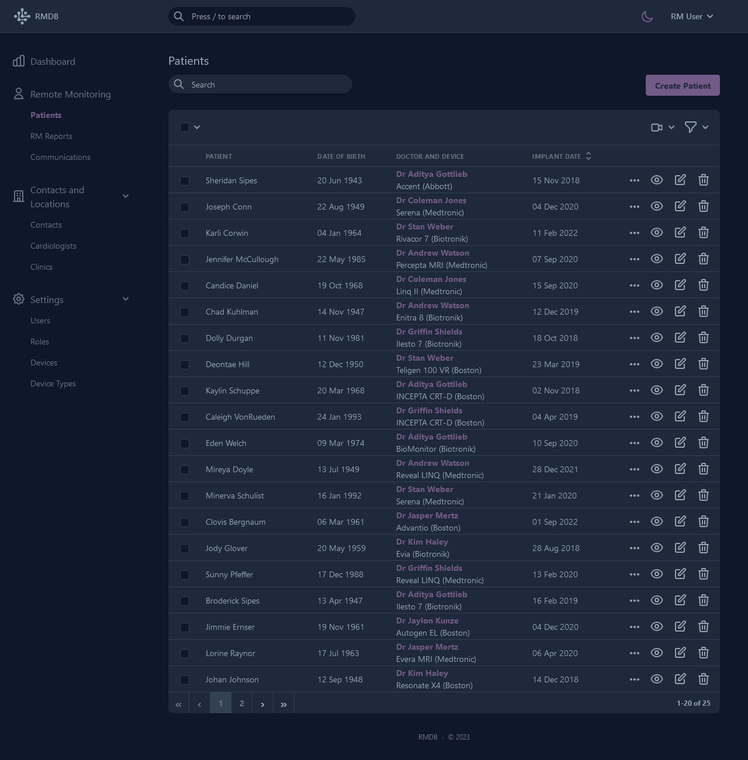Open the filter dropdown in table header
Viewport: 748px width, 760px height.
pos(696,127)
